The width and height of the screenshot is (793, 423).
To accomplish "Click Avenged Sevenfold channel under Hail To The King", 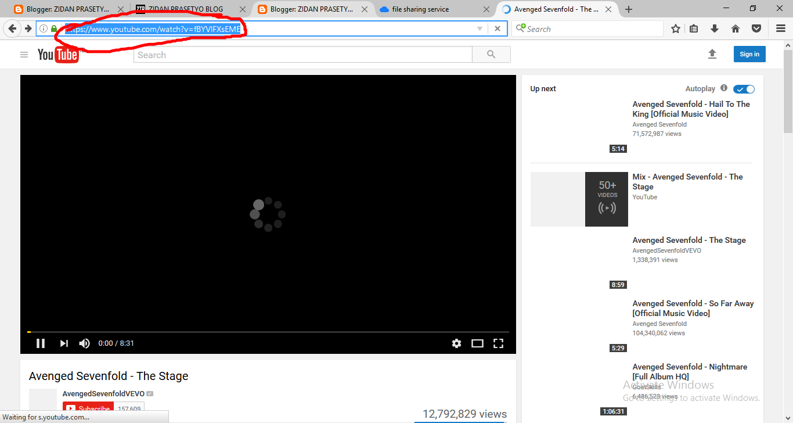I will coord(659,124).
